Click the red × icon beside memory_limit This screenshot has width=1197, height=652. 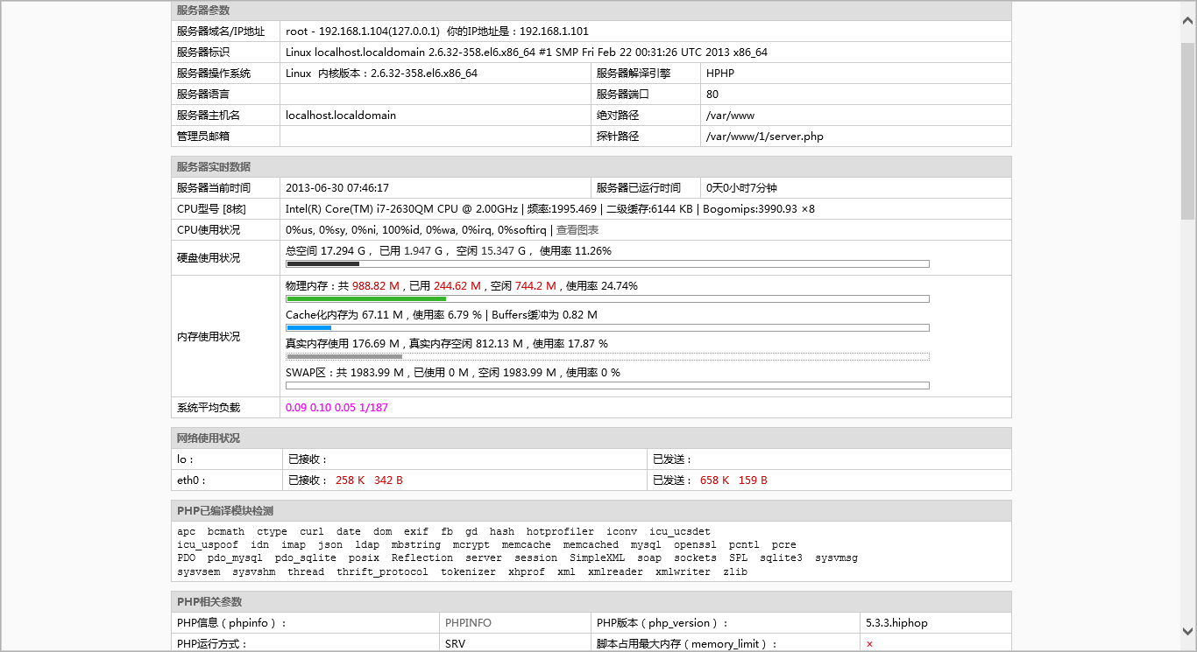(869, 644)
